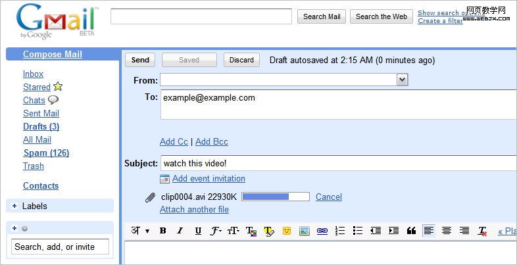Create a bulleted list

click(x=358, y=231)
